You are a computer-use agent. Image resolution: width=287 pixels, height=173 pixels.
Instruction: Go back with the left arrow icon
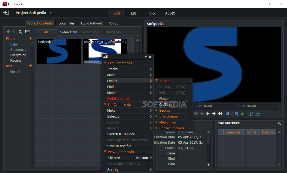pos(8,32)
